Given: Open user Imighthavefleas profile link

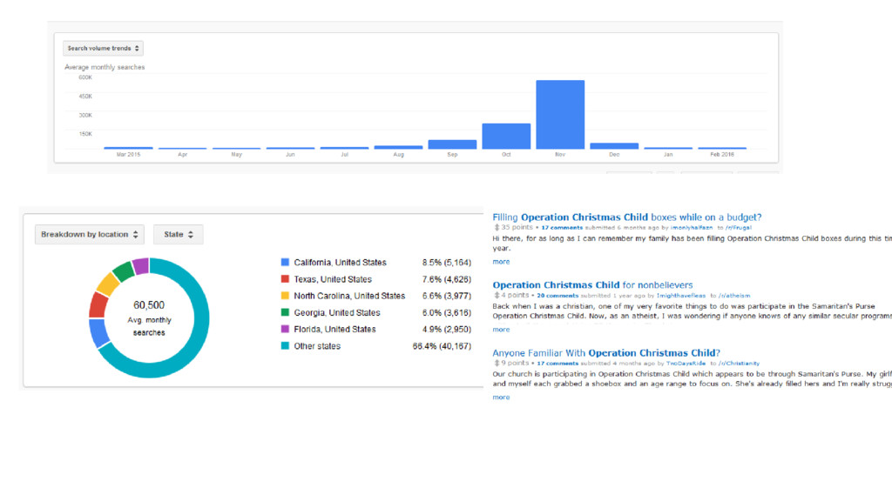Looking at the screenshot, I should point(681,296).
